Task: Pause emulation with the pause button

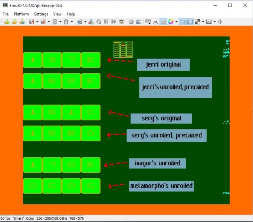Action: pos(106,22)
